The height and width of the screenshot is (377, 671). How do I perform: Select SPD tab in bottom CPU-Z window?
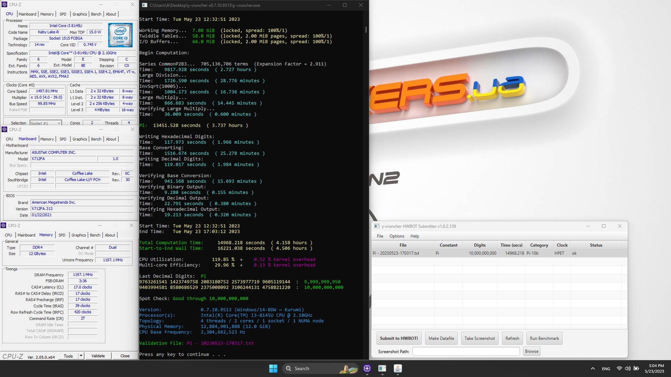coord(62,235)
